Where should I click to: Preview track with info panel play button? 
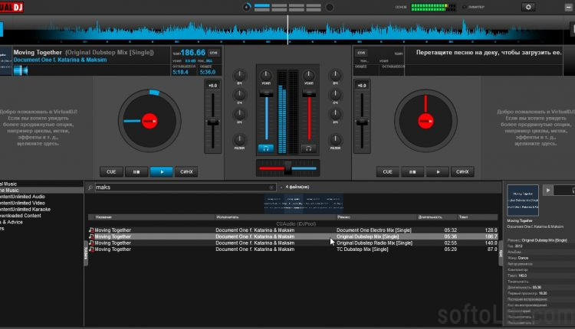click(x=548, y=191)
